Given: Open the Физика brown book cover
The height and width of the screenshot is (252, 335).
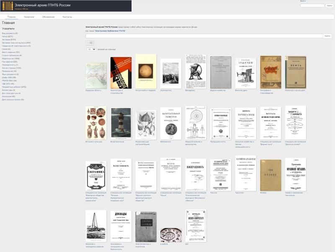Looking at the screenshot, I should click(x=271, y=175).
